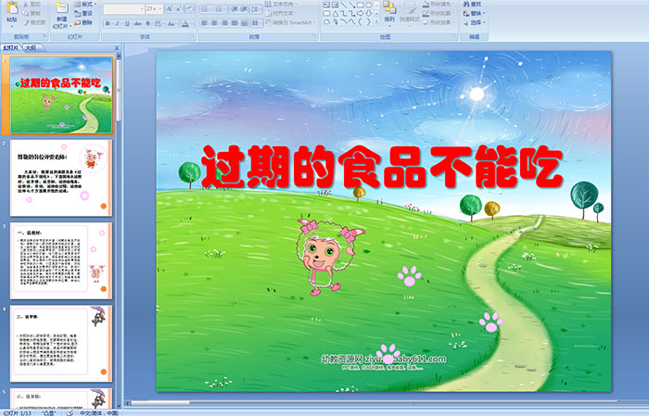Click the Clear Formatting eraser icon
The height and width of the screenshot is (416, 649).
pos(190,8)
